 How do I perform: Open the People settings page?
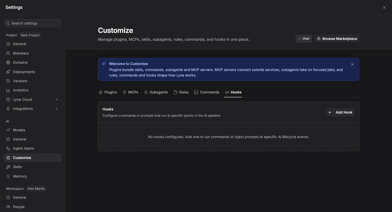[x=33, y=207]
